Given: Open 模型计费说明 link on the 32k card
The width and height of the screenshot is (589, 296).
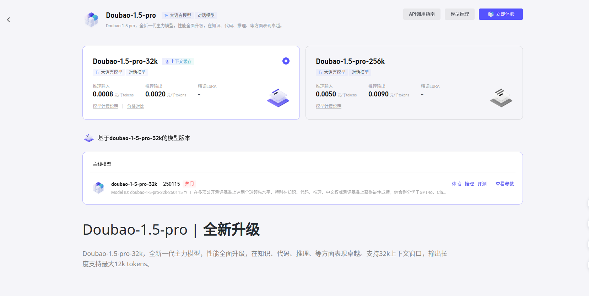Looking at the screenshot, I should tap(106, 106).
